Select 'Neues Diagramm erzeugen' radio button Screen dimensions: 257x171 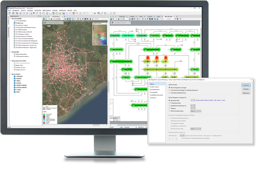[x=169, y=88]
